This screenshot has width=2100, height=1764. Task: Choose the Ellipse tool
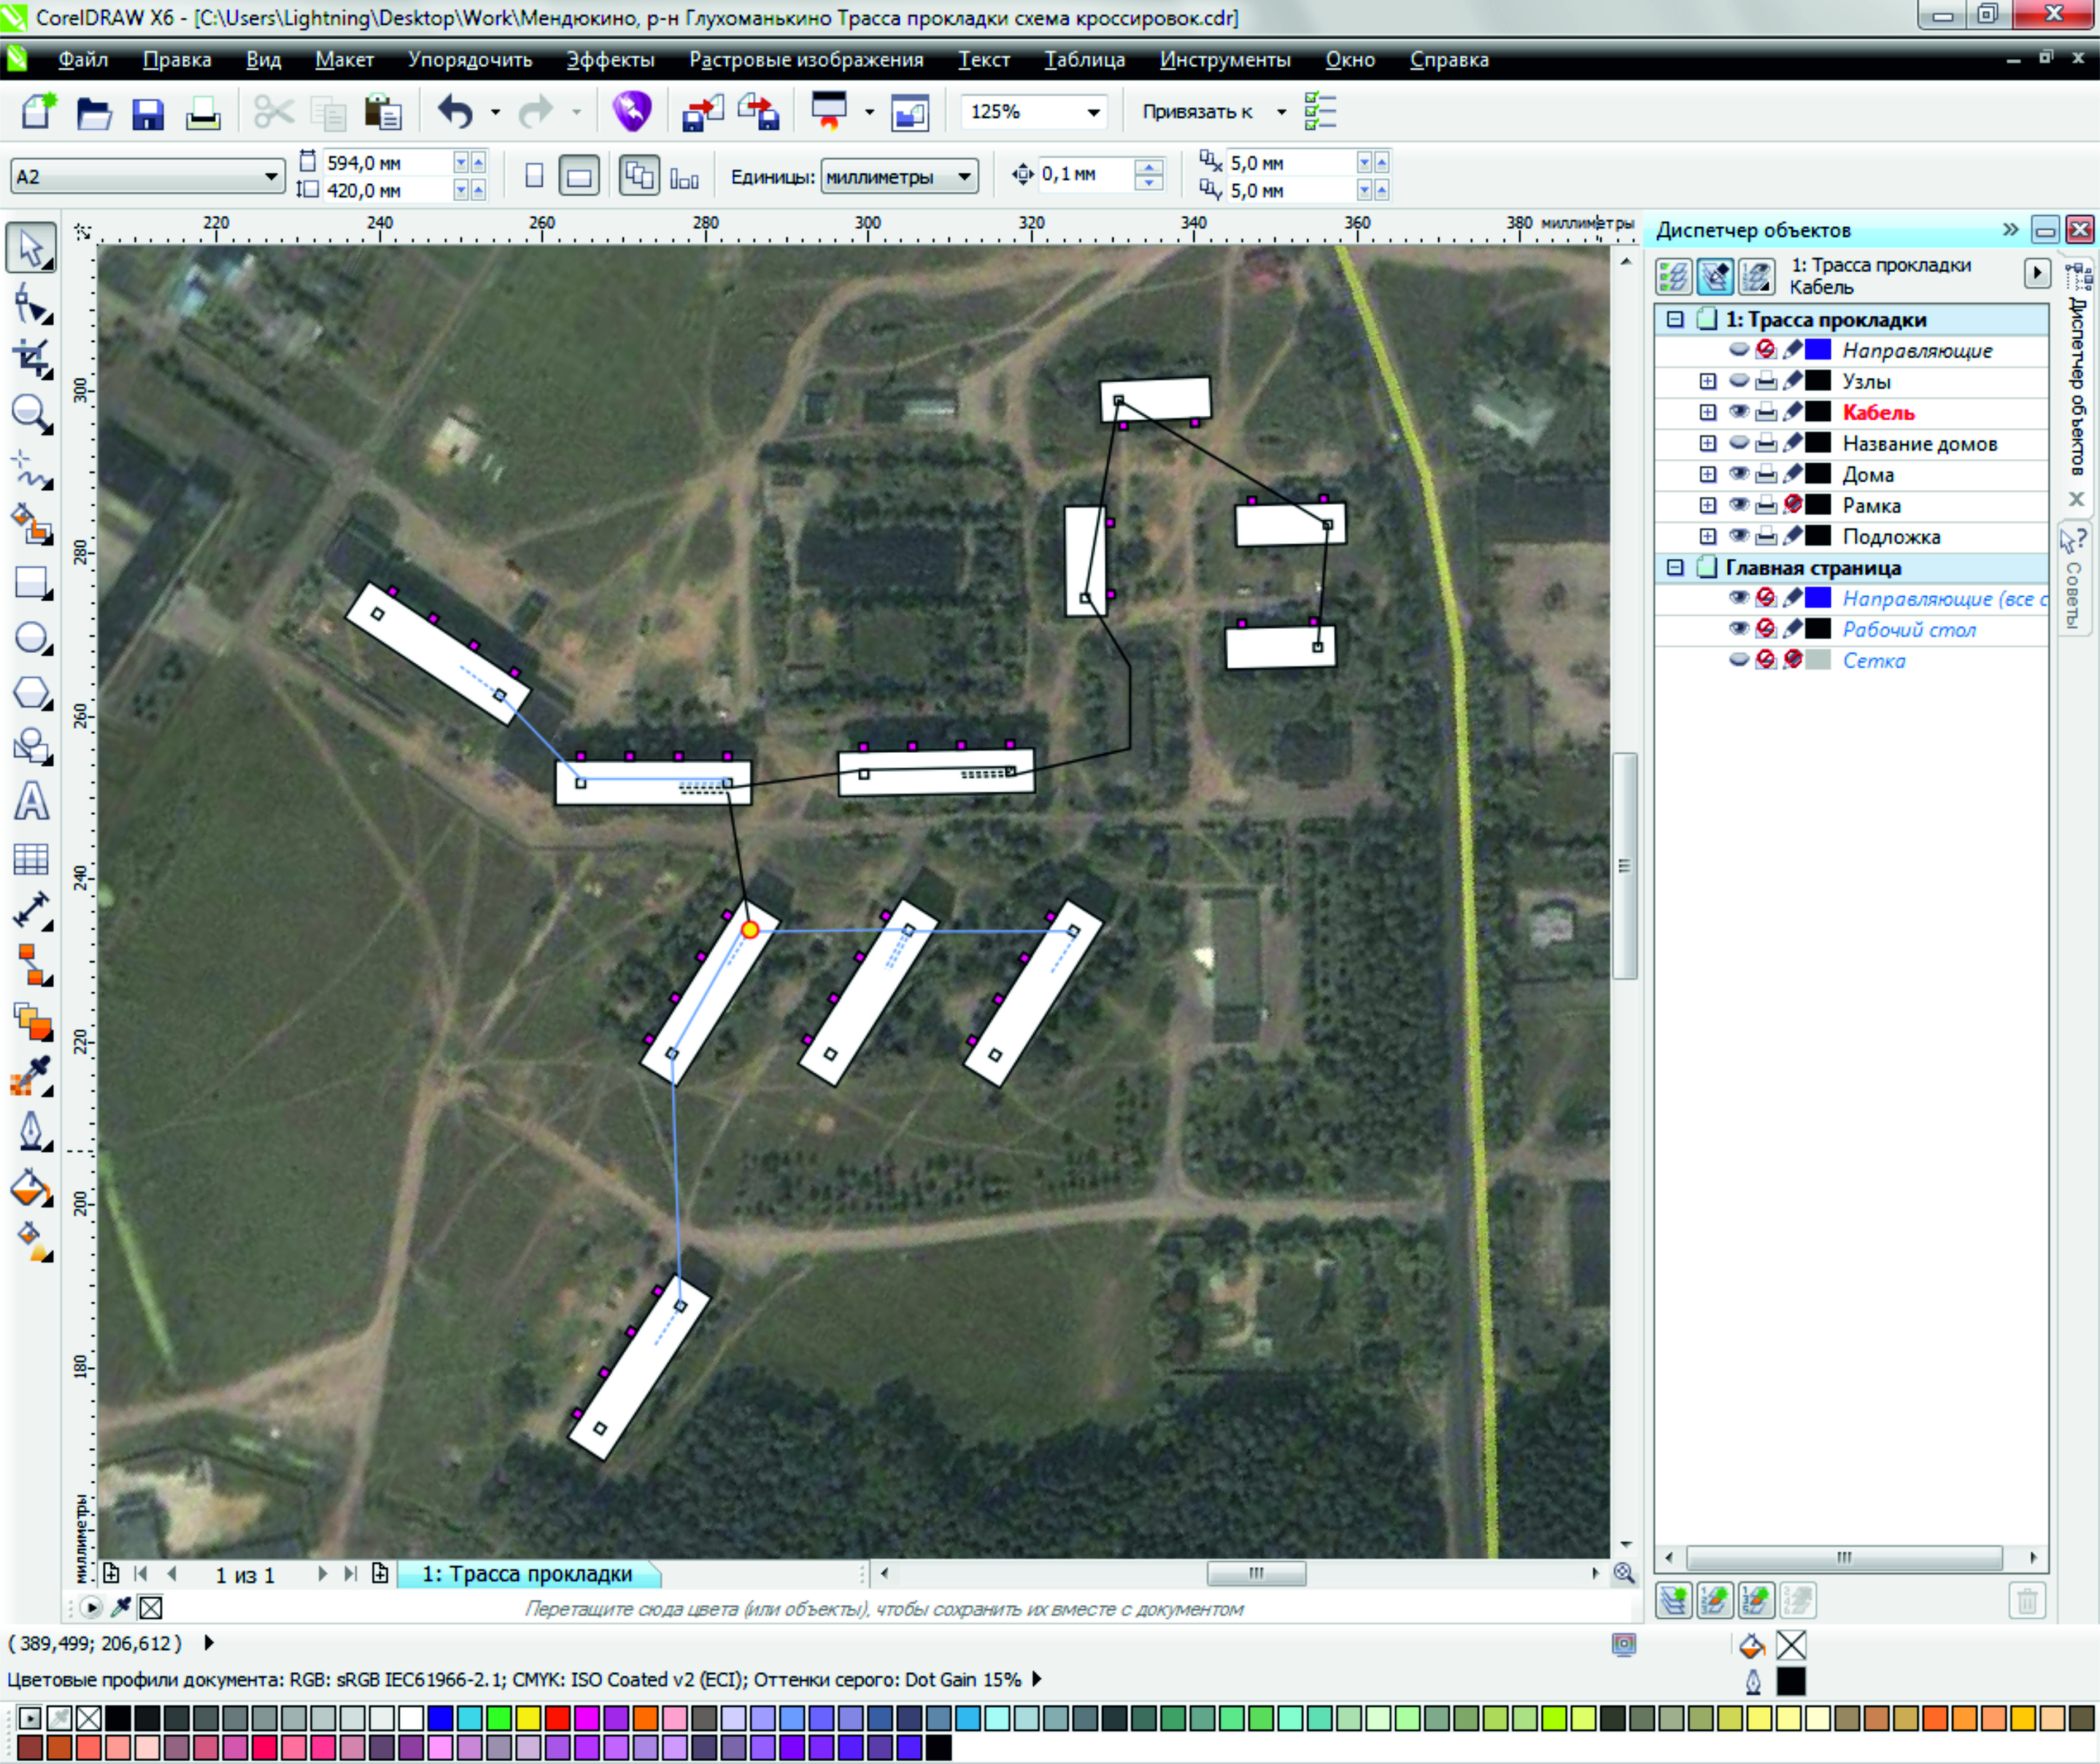click(x=32, y=638)
